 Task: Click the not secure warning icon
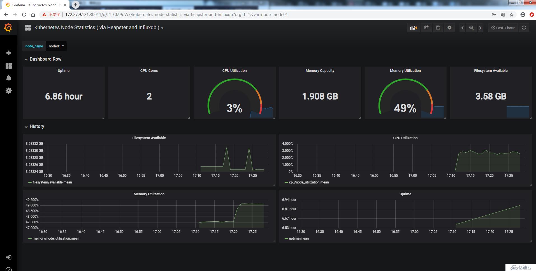tap(44, 15)
